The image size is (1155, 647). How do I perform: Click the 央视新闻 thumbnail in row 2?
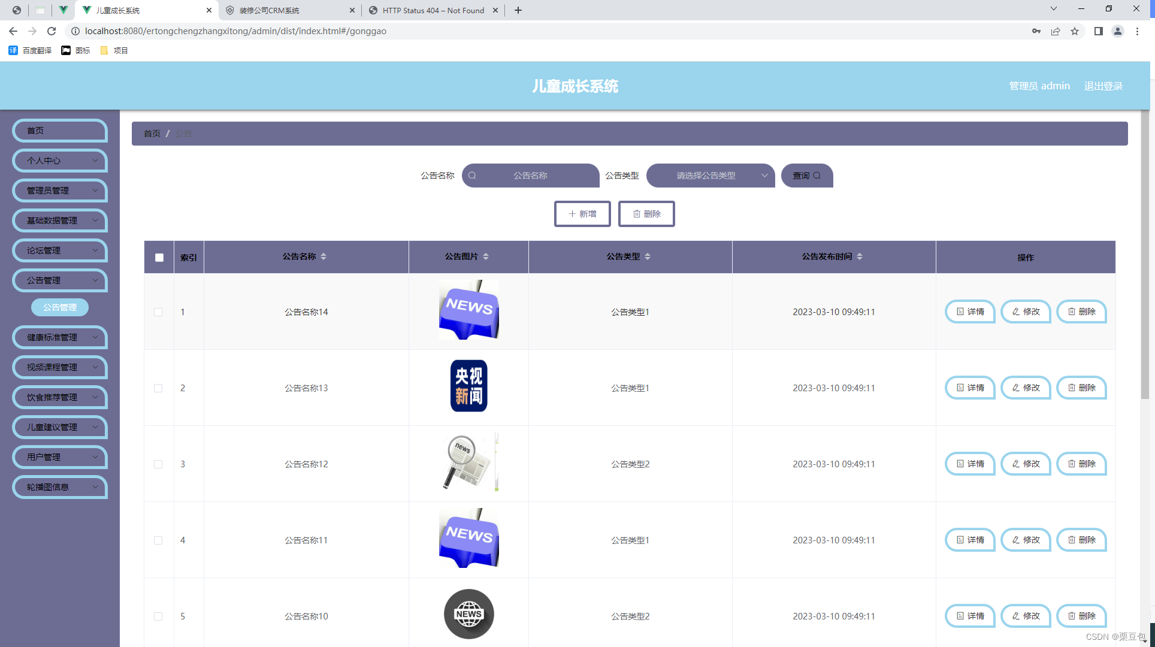pos(468,386)
